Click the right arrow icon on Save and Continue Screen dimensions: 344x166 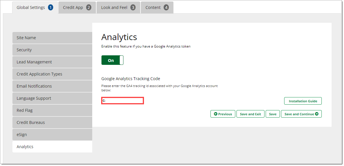pyautogui.click(x=317, y=114)
